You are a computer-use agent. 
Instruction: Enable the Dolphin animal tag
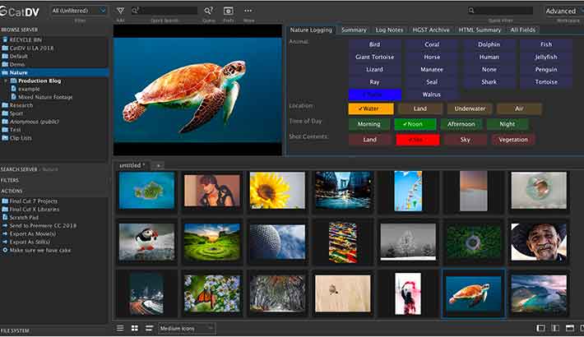coord(488,44)
